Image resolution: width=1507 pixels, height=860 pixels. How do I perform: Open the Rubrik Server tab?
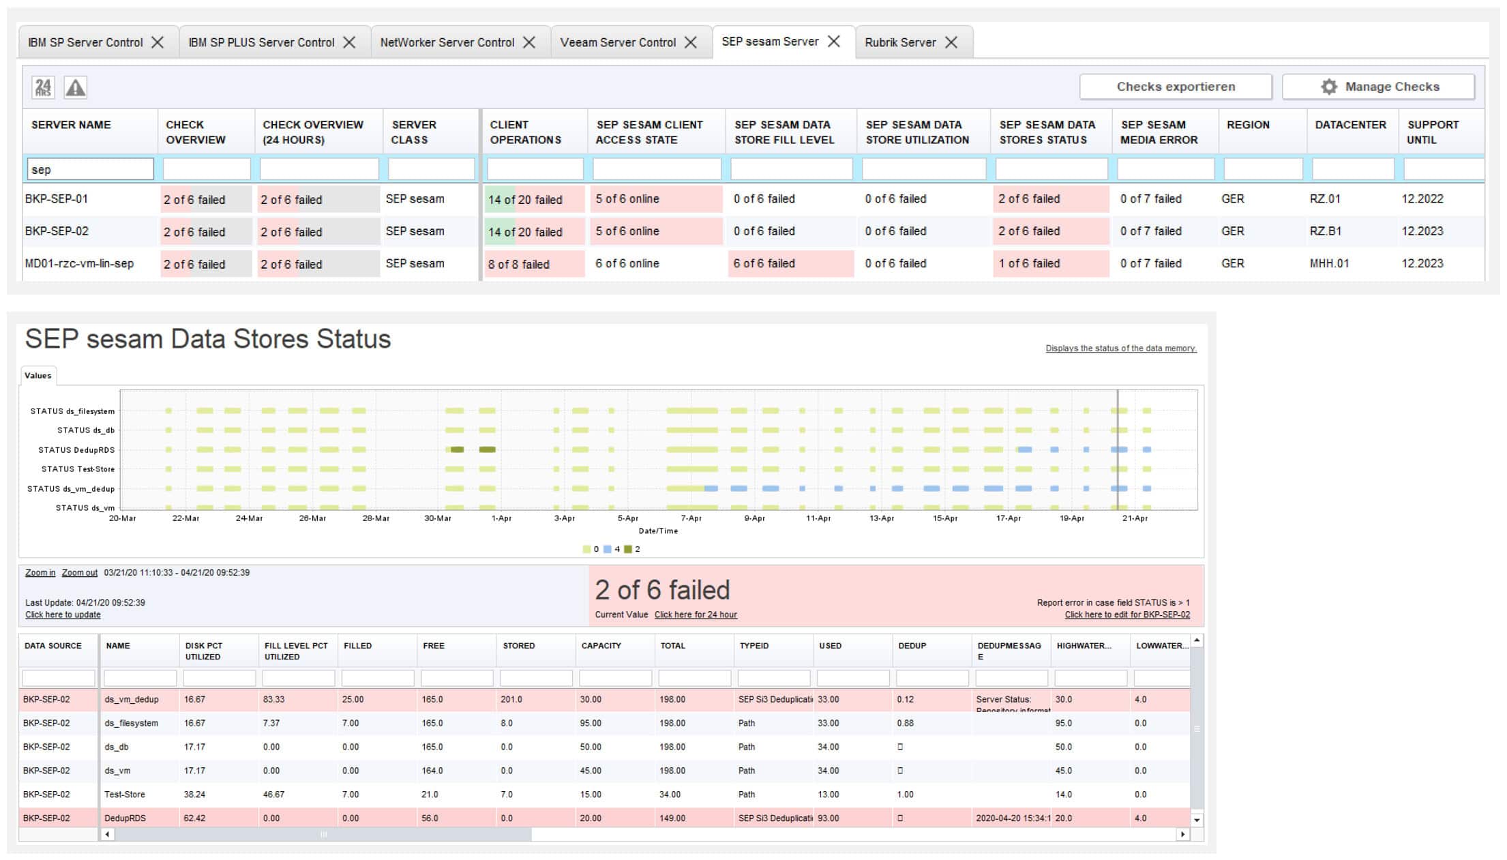coord(900,42)
